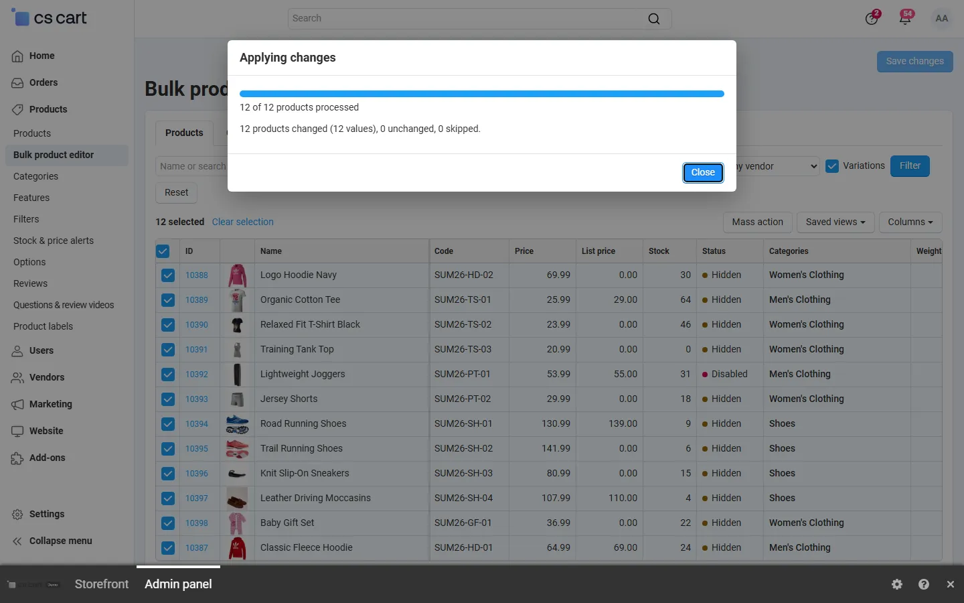Close the Applying changes dialog

[703, 173]
